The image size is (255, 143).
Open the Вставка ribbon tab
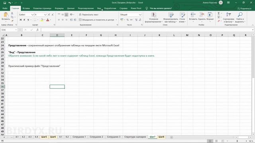point(26,8)
